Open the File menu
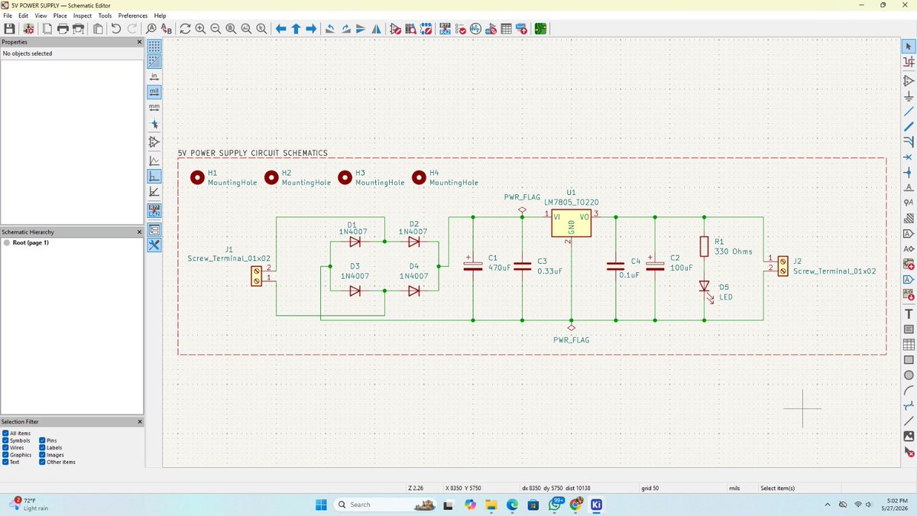The height and width of the screenshot is (516, 917). 8,15
